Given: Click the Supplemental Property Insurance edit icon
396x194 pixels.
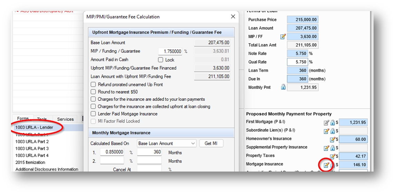Looking at the screenshot, I should point(326,148).
